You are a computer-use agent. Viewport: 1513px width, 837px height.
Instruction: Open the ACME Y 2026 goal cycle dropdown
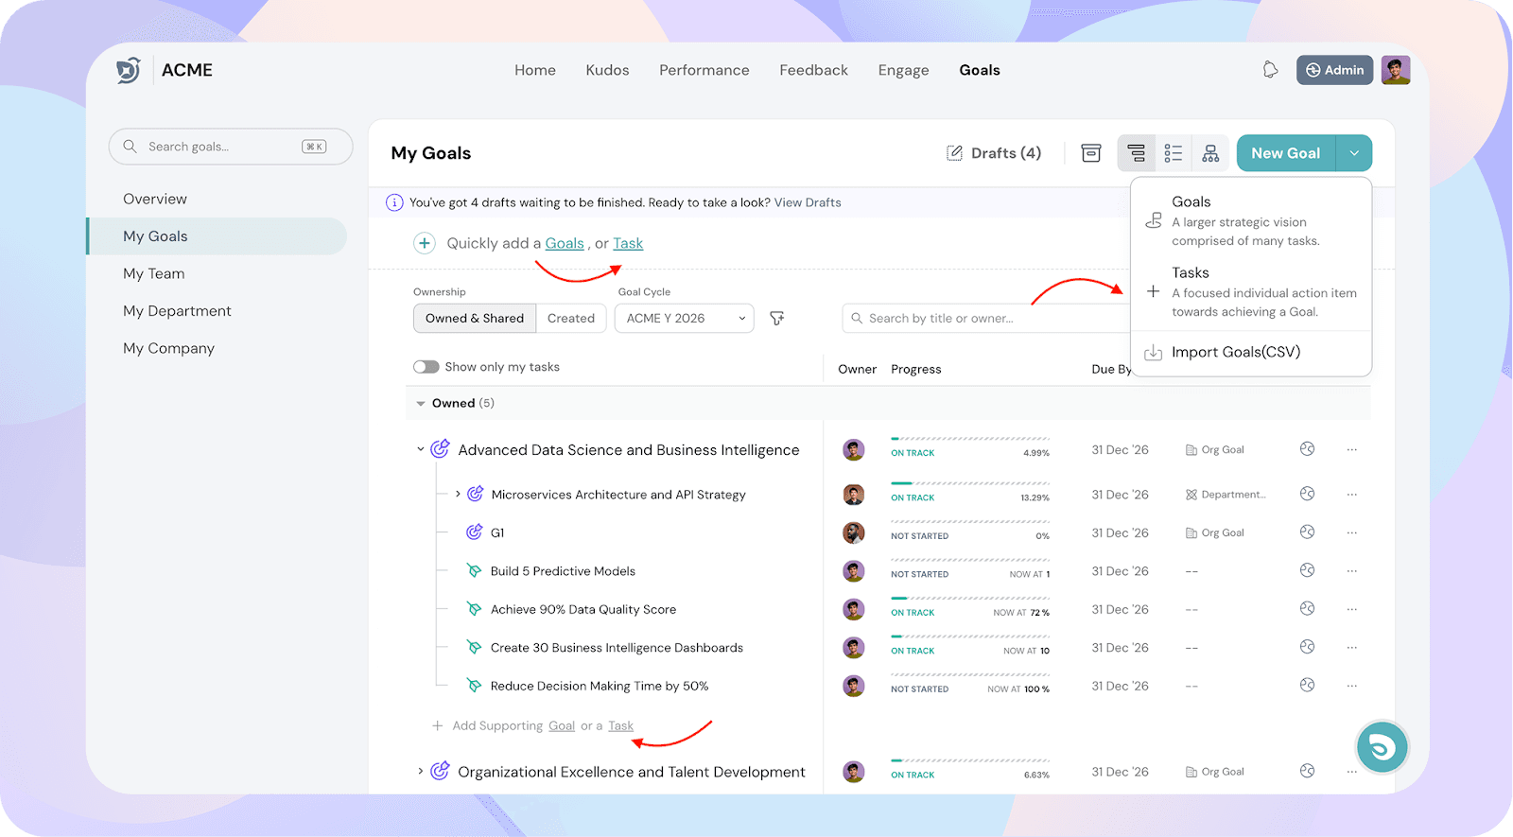pos(684,319)
